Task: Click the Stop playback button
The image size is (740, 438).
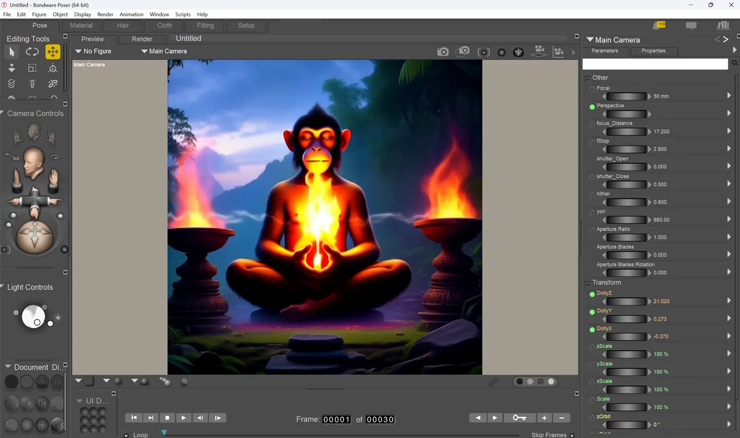Action: coord(167,418)
